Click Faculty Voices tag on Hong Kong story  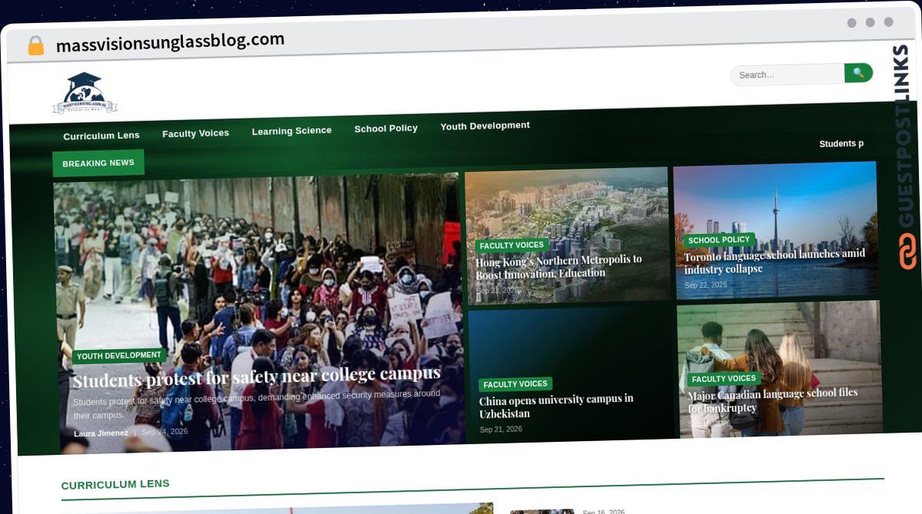click(x=512, y=245)
